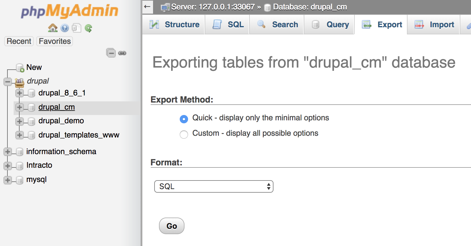The width and height of the screenshot is (471, 246).
Task: Click the back arrow navigation toggle
Action: click(147, 7)
